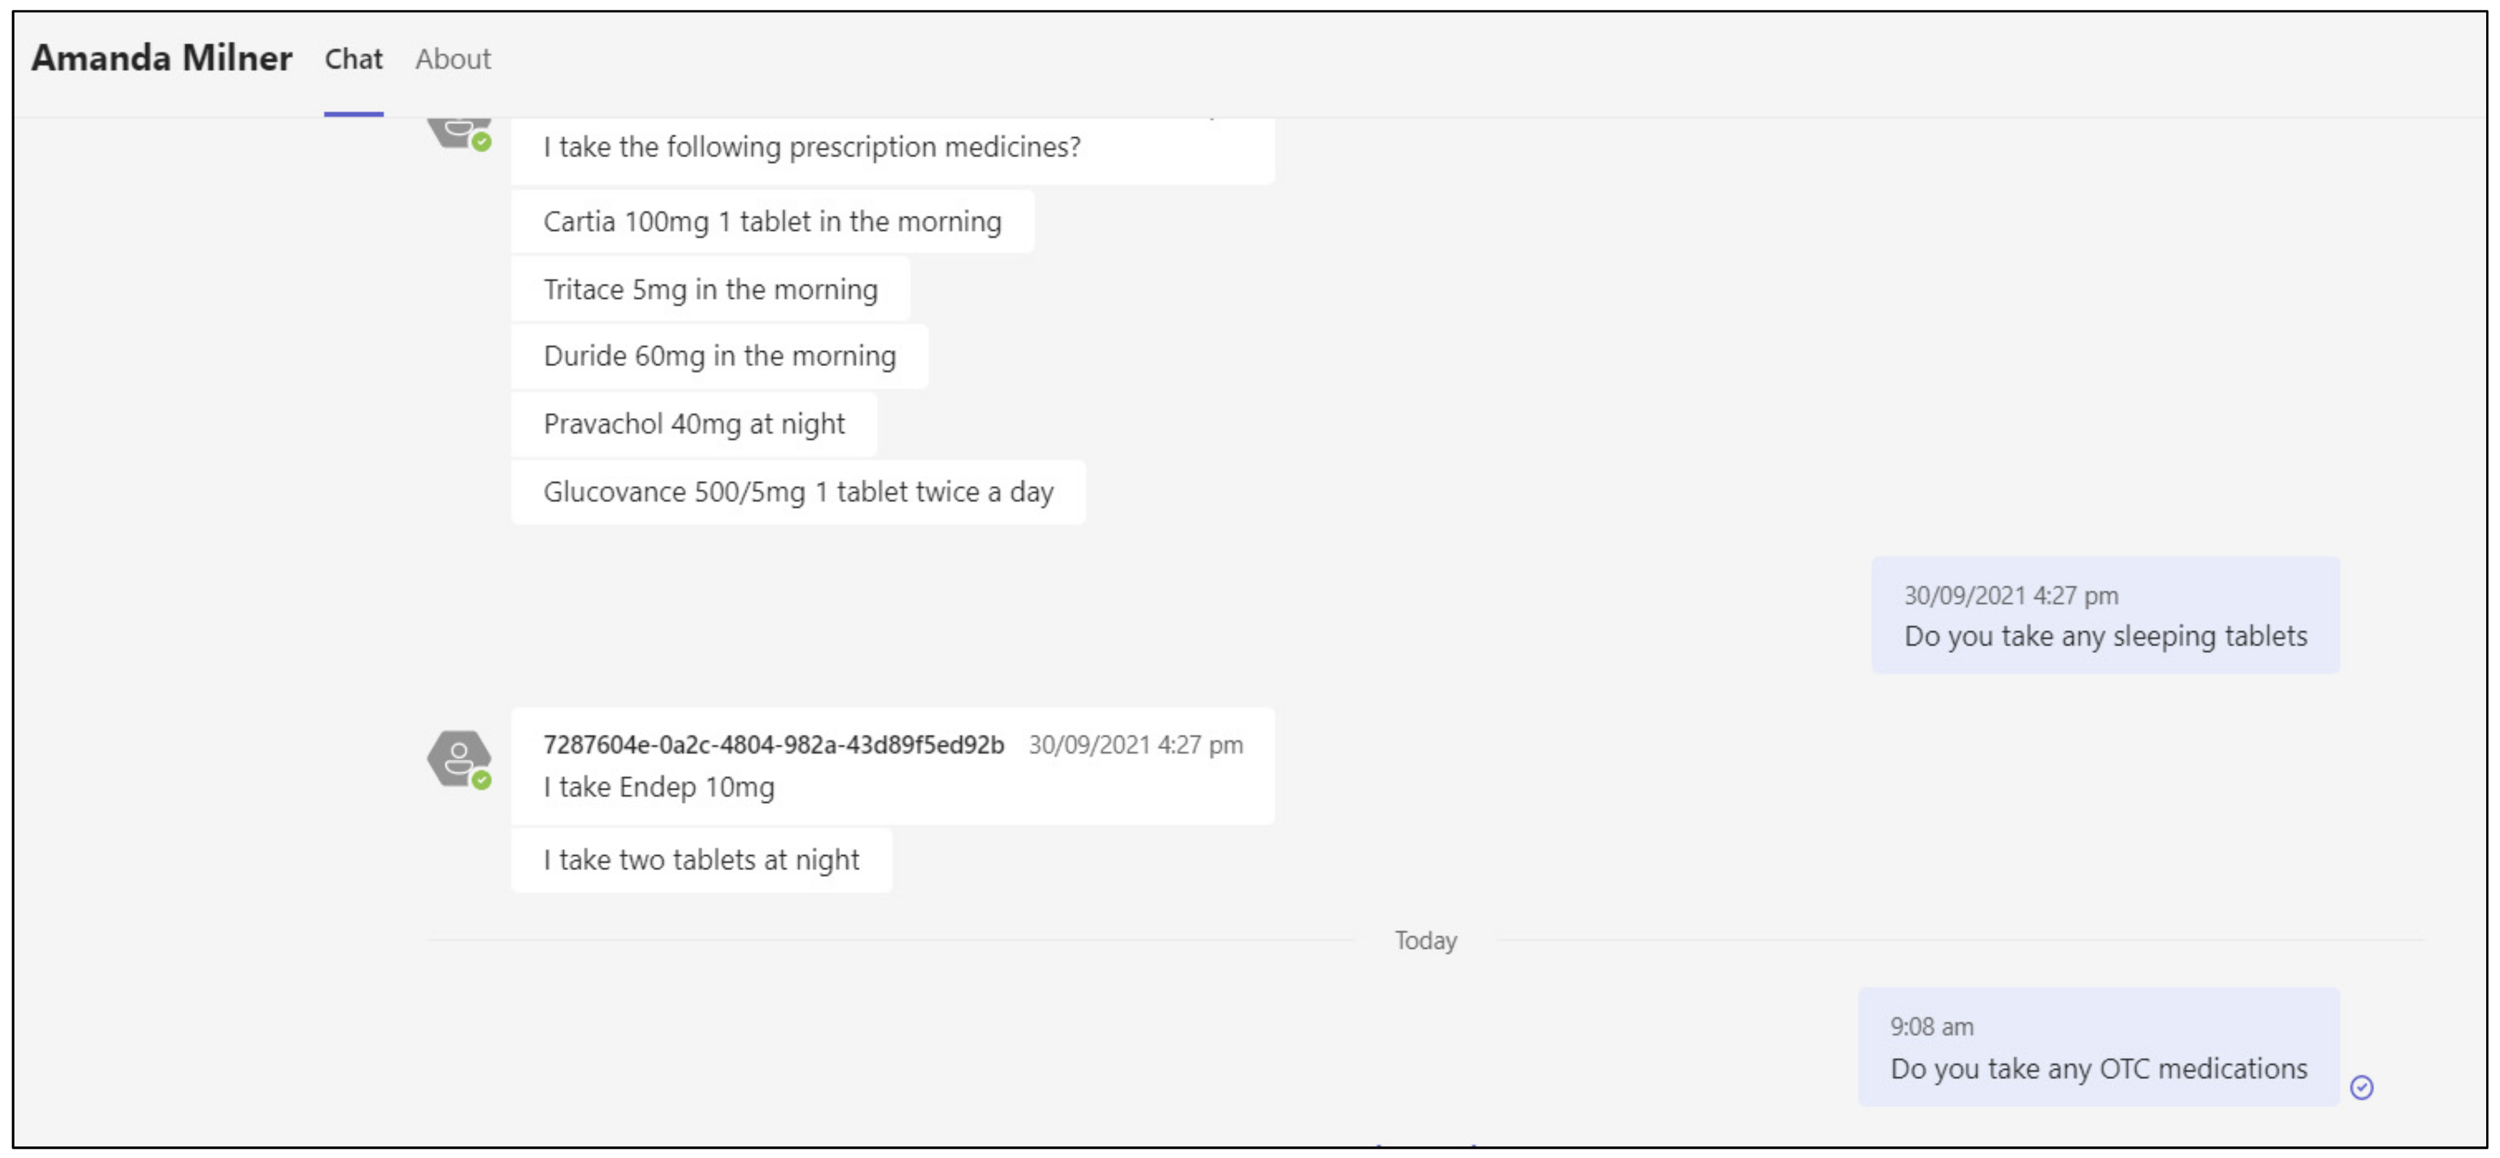The width and height of the screenshot is (2500, 1158).
Task: Switch to the Chat tab
Action: [353, 59]
